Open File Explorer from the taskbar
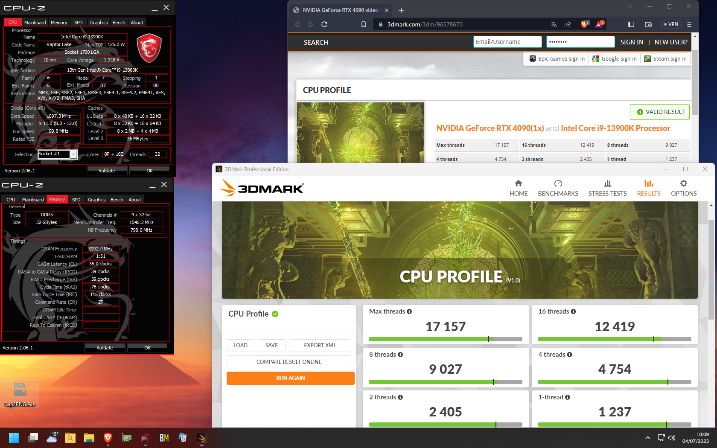This screenshot has height=448, width=717. click(x=89, y=438)
